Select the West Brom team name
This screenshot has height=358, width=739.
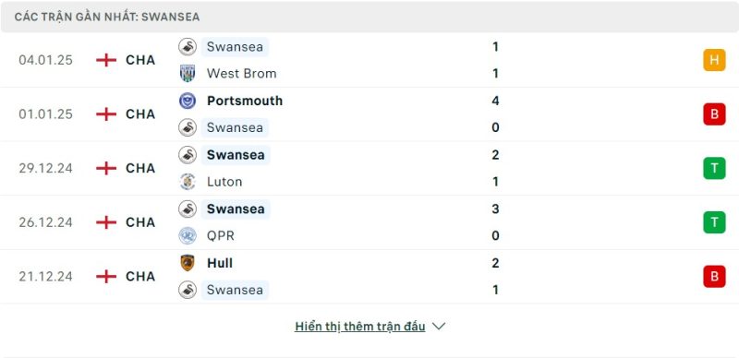[241, 74]
